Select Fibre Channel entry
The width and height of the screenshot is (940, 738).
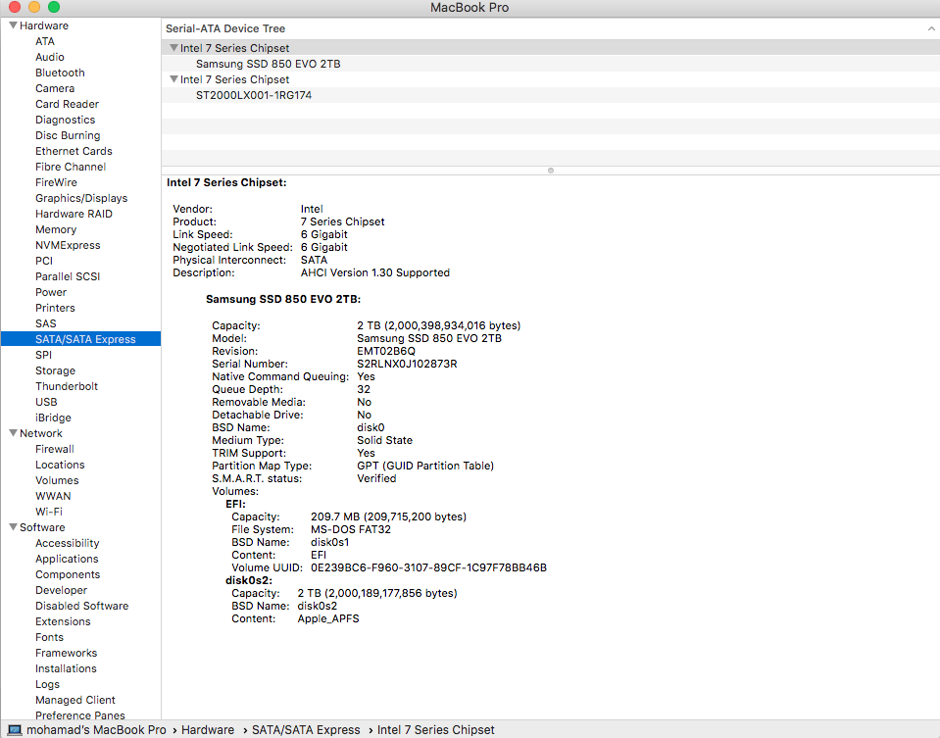coord(71,167)
